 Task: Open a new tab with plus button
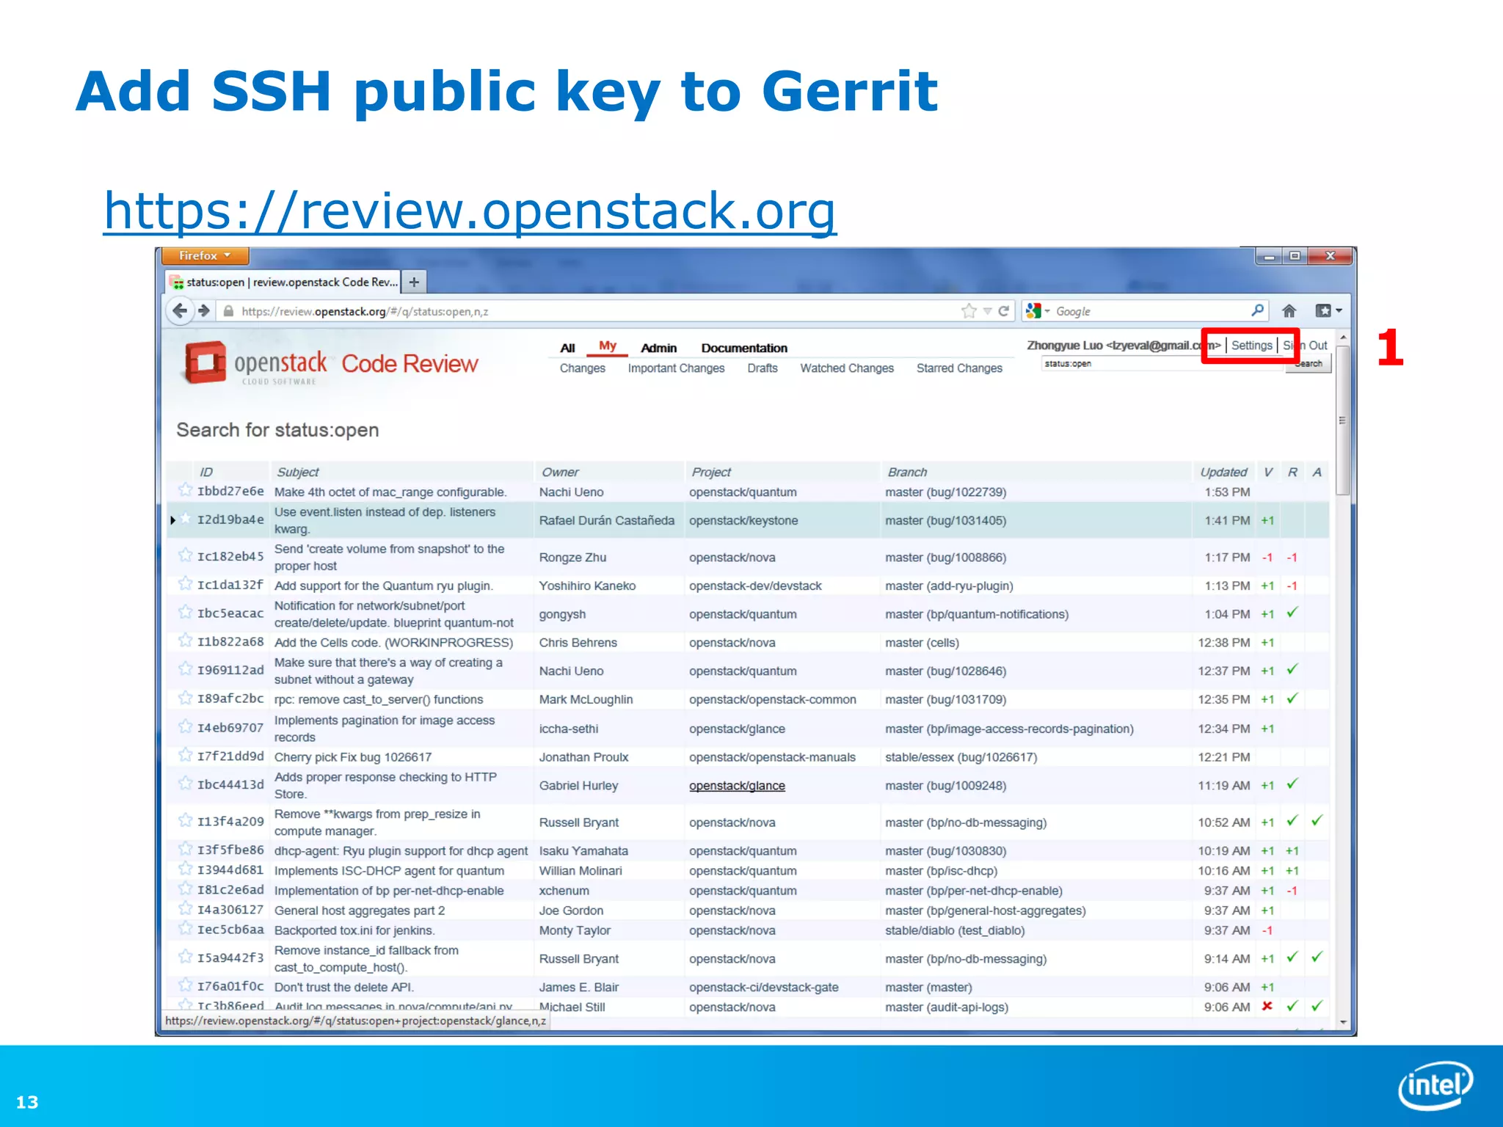click(414, 282)
